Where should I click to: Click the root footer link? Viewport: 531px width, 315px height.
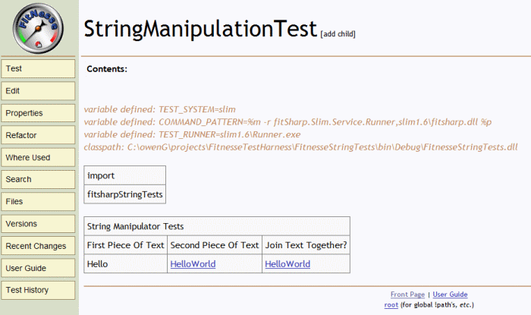pyautogui.click(x=391, y=305)
